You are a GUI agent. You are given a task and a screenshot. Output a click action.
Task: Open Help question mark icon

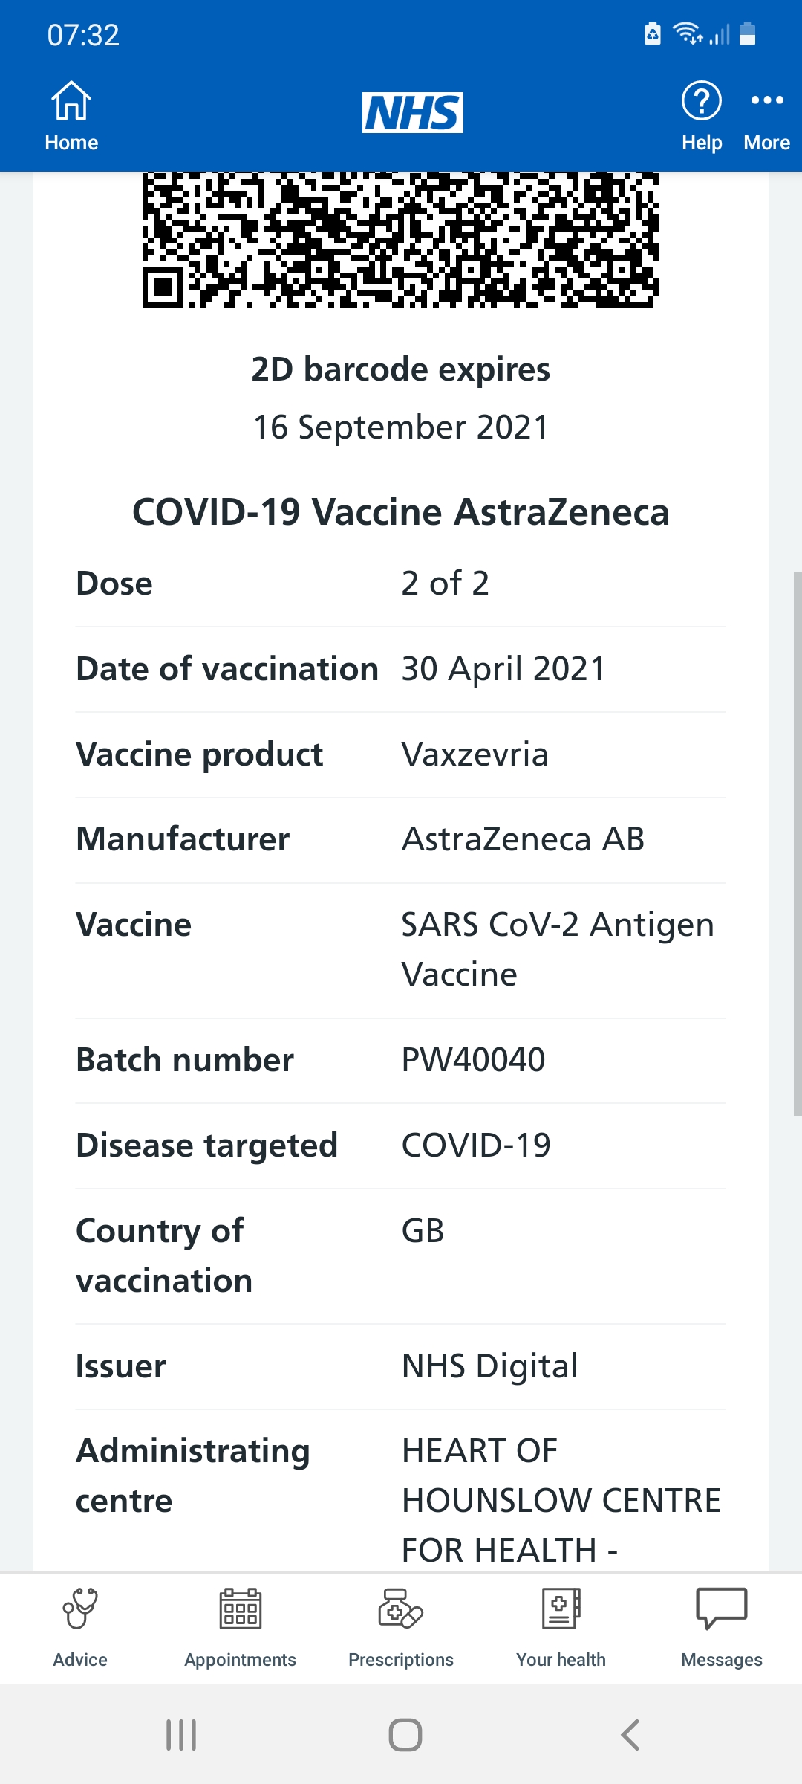(701, 101)
